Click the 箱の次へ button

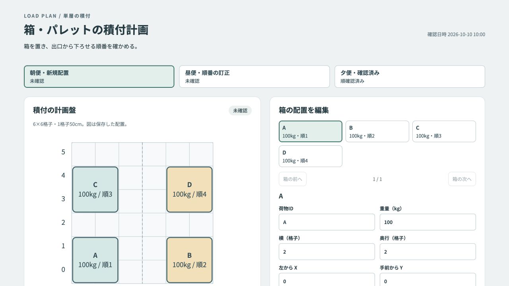pyautogui.click(x=462, y=179)
